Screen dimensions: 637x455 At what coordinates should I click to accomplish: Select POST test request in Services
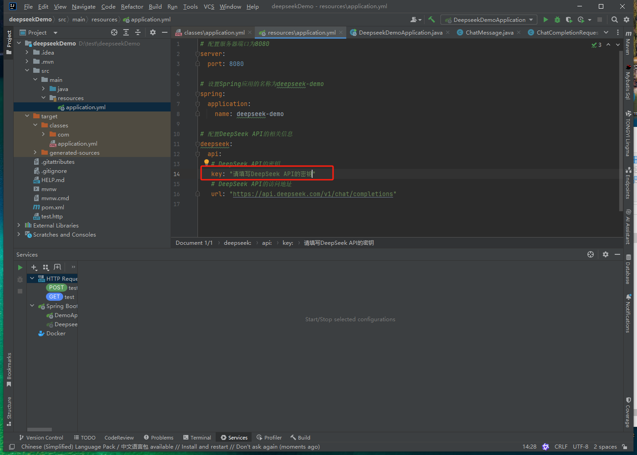pos(62,288)
